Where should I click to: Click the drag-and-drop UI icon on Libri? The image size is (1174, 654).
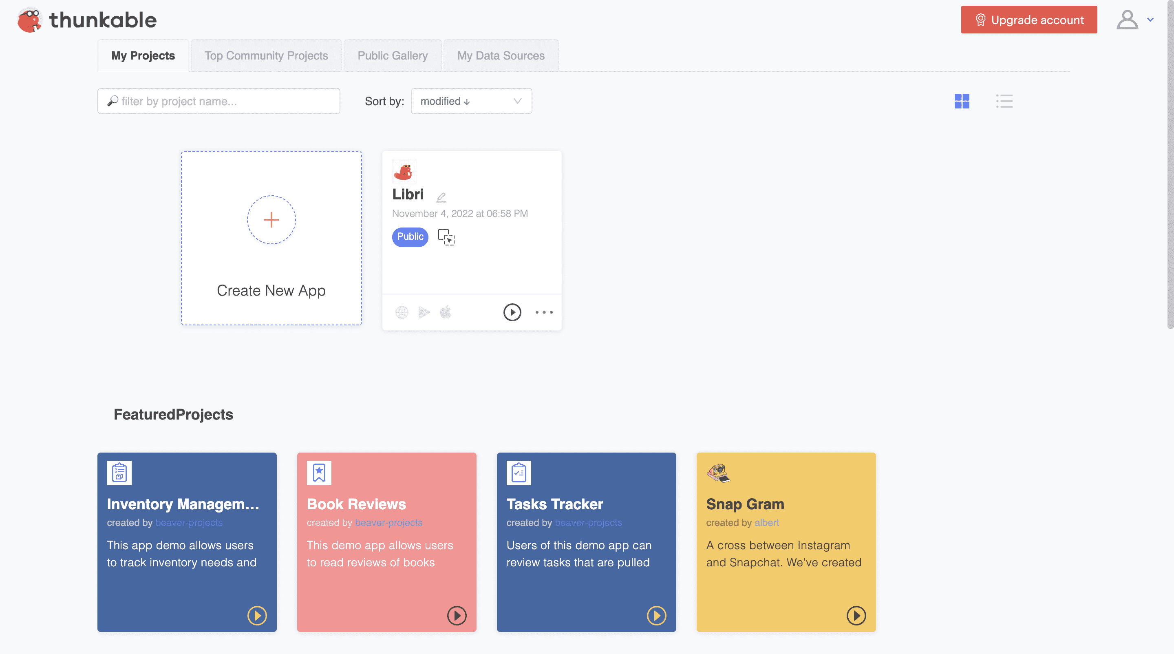pyautogui.click(x=446, y=237)
